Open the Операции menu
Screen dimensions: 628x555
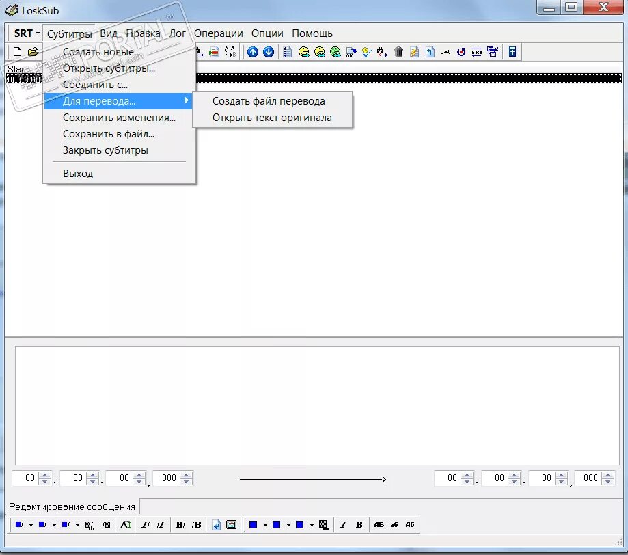218,33
